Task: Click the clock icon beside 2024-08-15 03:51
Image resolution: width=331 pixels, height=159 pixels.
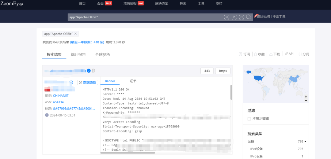Action: pyautogui.click(x=47, y=115)
